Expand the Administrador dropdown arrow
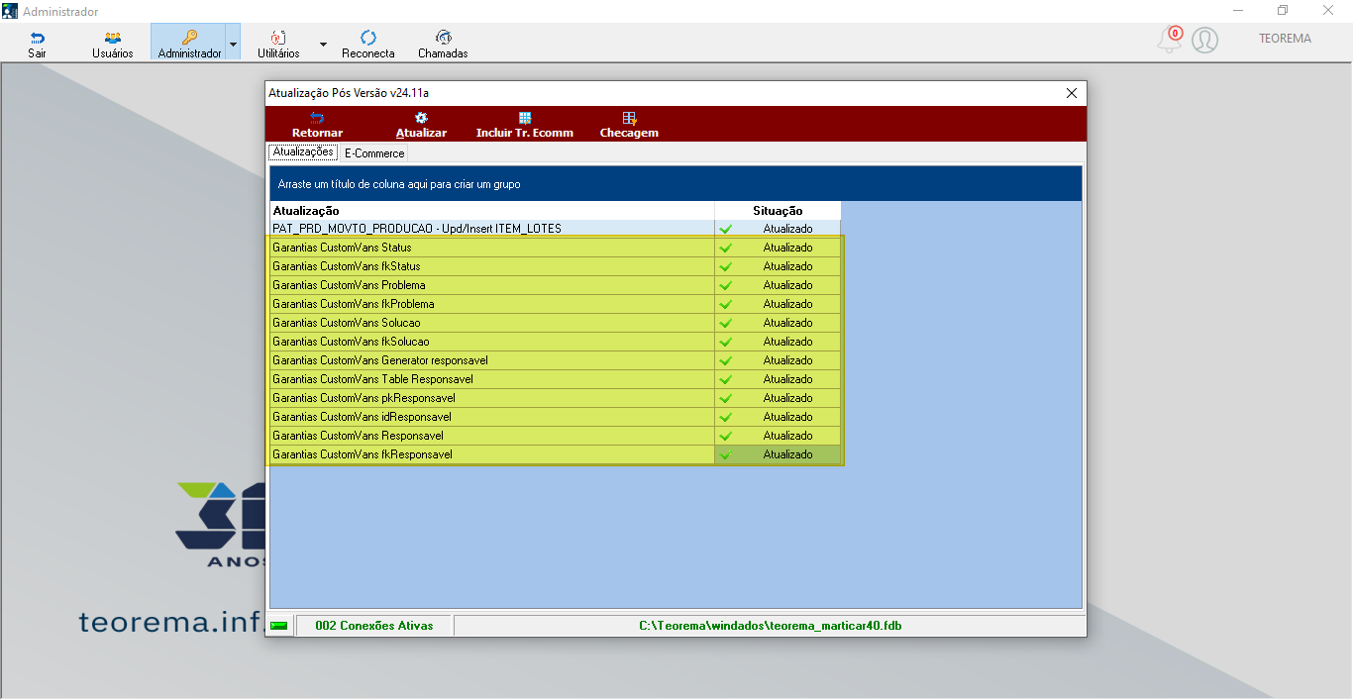The height and width of the screenshot is (700, 1353). point(233,44)
